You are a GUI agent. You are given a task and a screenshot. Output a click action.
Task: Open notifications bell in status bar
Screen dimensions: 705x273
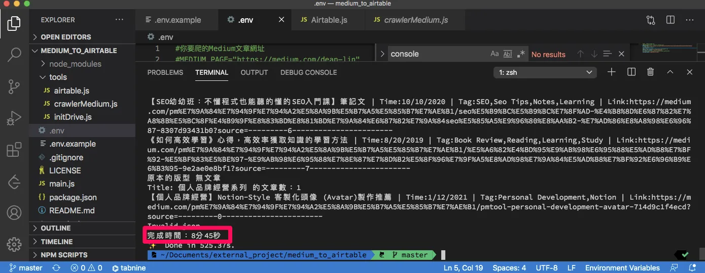693,268
